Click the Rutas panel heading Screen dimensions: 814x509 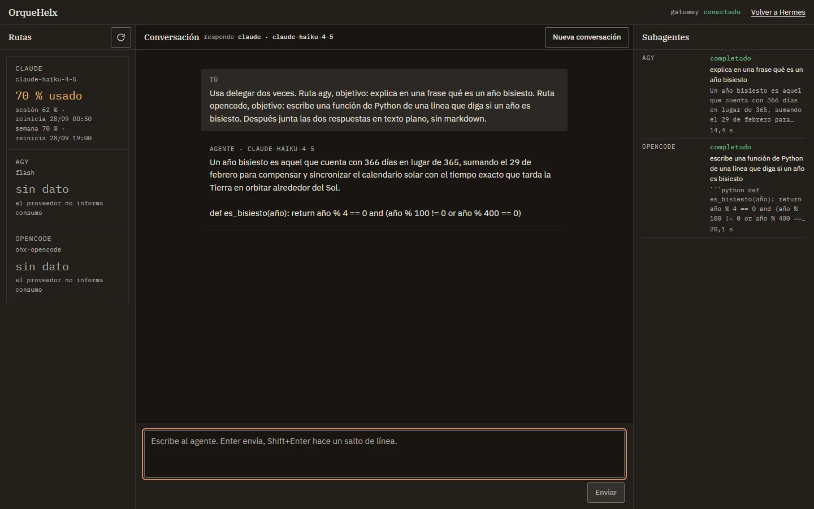point(20,37)
